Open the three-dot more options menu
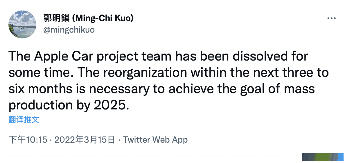This screenshot has height=163, width=345. (x=331, y=18)
